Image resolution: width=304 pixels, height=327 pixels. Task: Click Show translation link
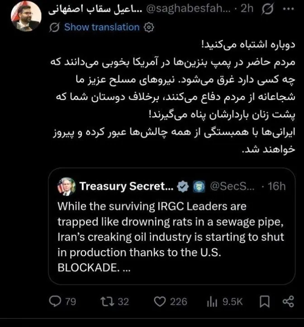click(x=102, y=27)
